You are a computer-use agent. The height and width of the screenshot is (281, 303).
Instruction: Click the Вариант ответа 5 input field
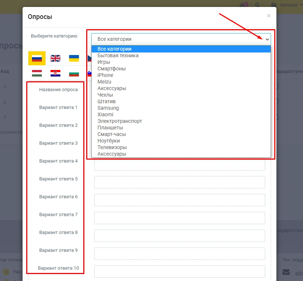point(179,182)
